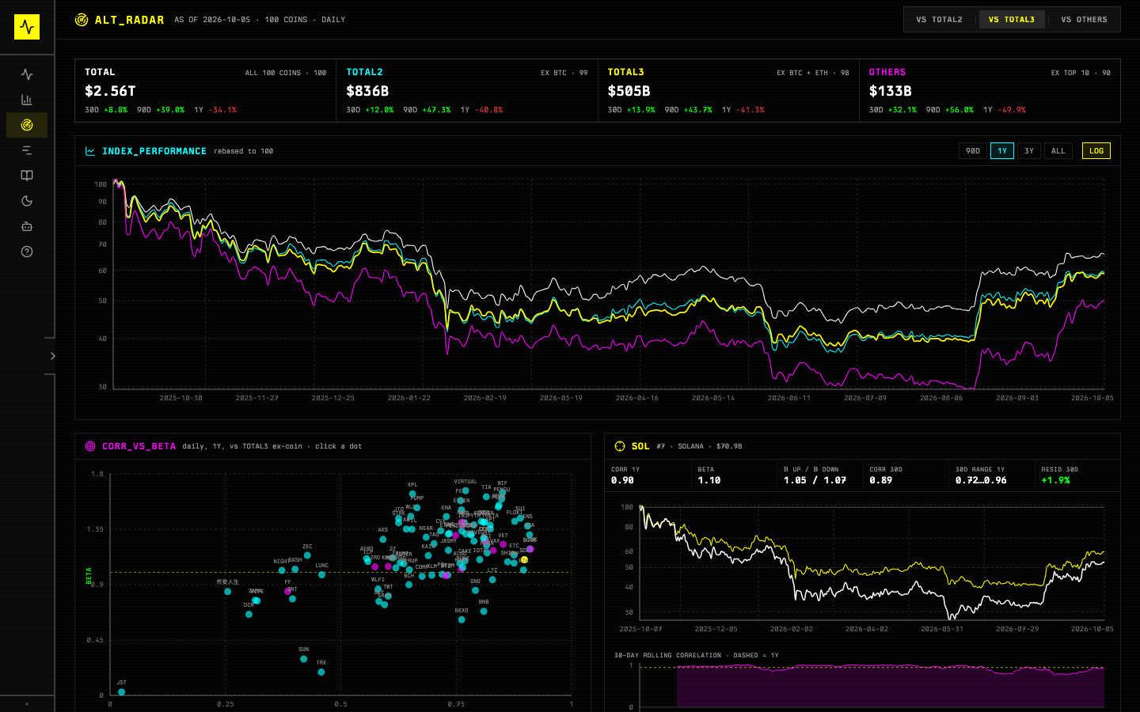The width and height of the screenshot is (1140, 712).
Task: Toggle the LOG scale button
Action: (1096, 151)
